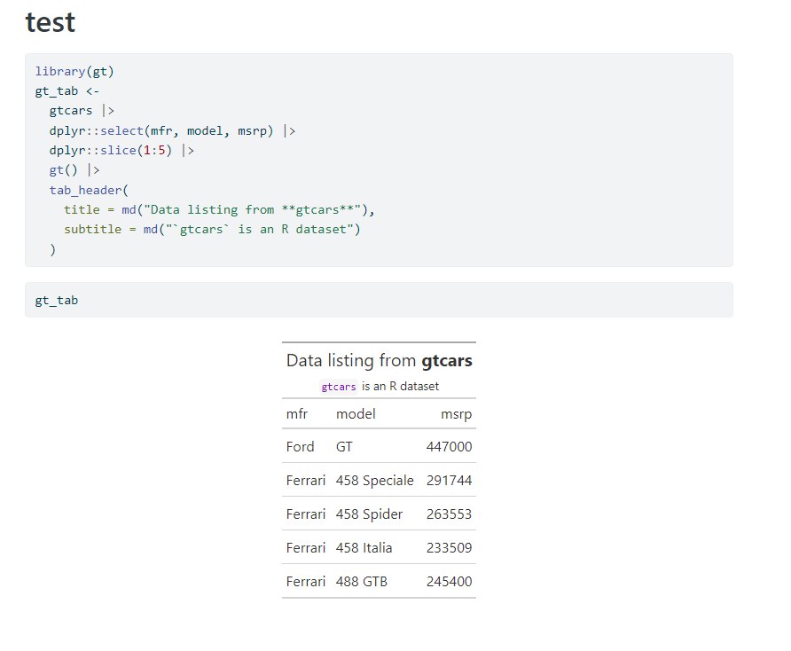
Task: Click the 'msrp' column header
Action: 456,415
